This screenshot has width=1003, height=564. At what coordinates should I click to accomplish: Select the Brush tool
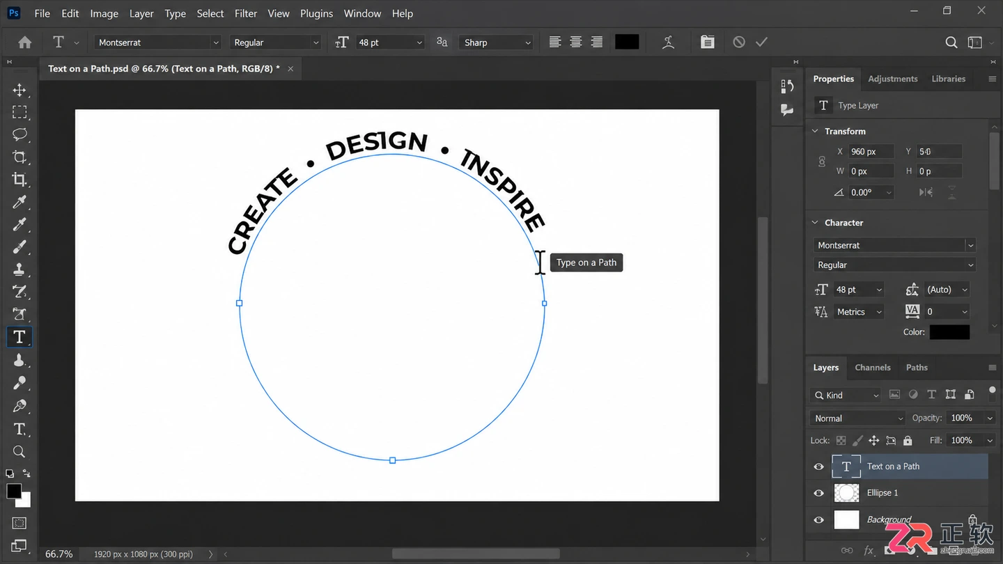tap(20, 247)
